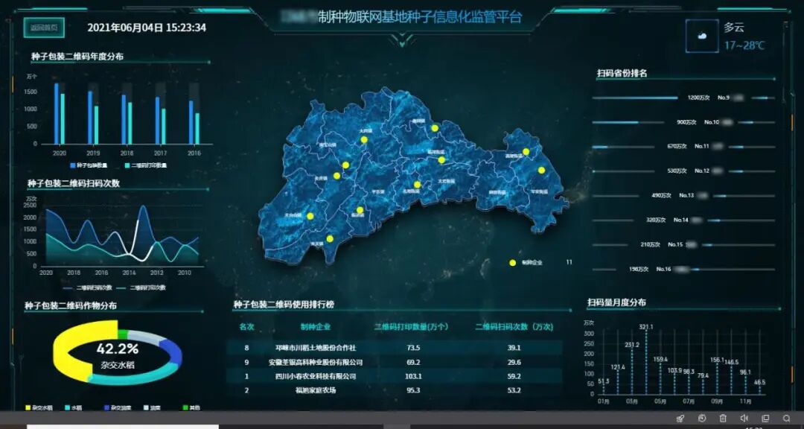Click the camera icon in the system tray

tap(702, 417)
